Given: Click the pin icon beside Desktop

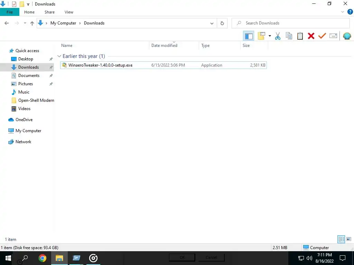Looking at the screenshot, I should (x=51, y=59).
